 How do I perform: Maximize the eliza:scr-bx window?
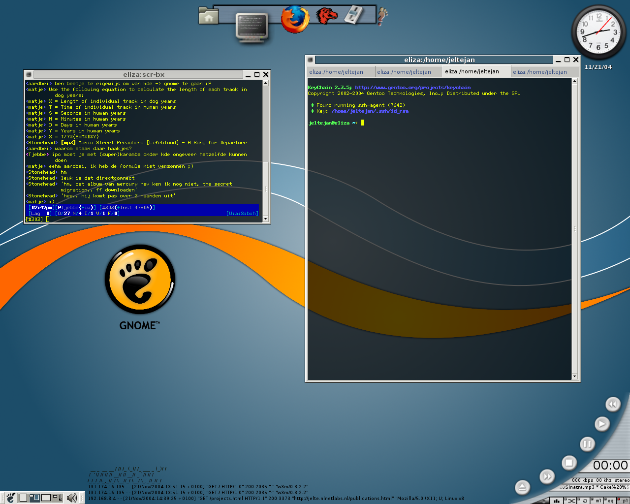257,74
